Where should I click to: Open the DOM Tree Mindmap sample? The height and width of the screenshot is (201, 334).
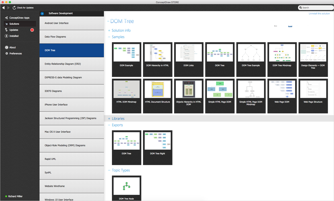[282, 60]
